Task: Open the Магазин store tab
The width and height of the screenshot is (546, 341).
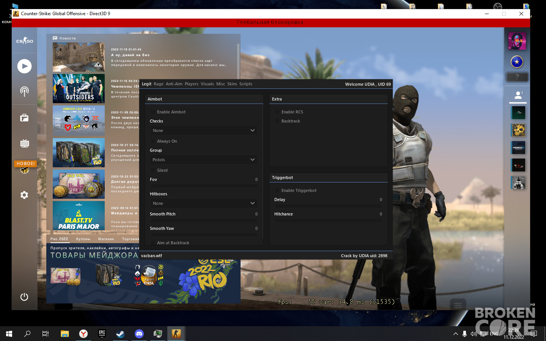Action: point(106,239)
